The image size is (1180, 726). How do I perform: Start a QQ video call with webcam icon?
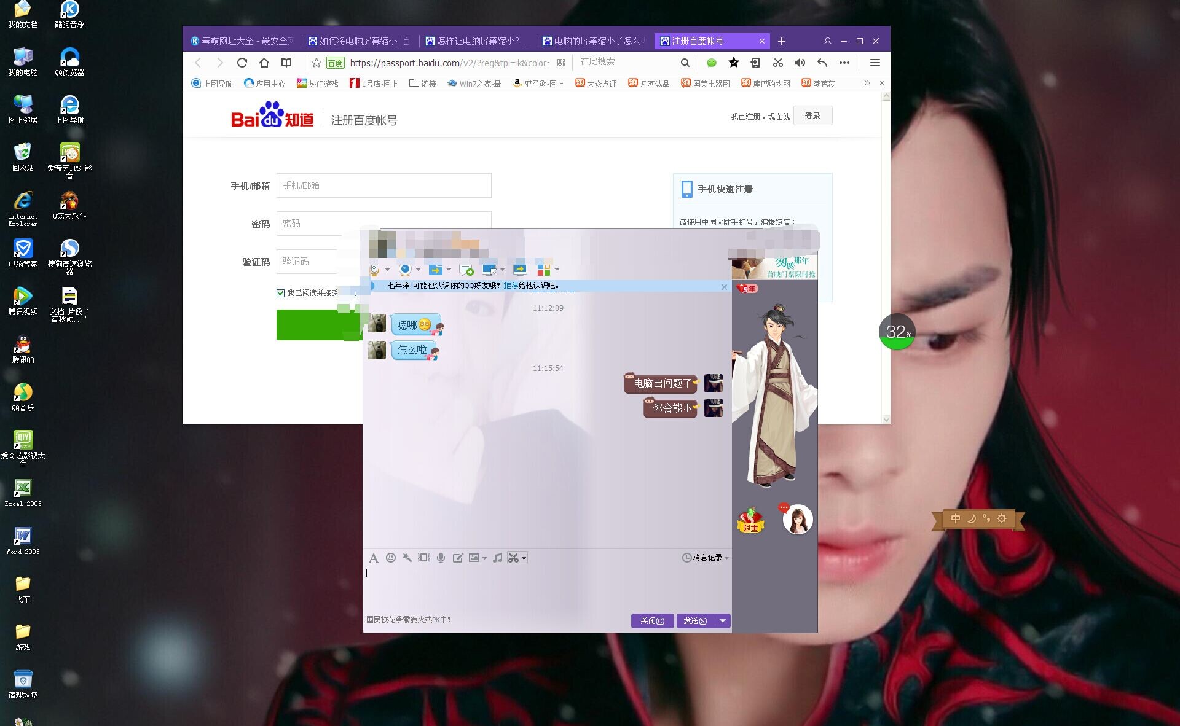[405, 270]
